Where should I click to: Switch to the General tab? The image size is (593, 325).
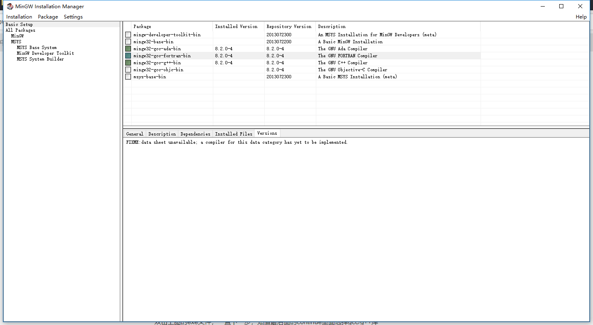point(135,134)
